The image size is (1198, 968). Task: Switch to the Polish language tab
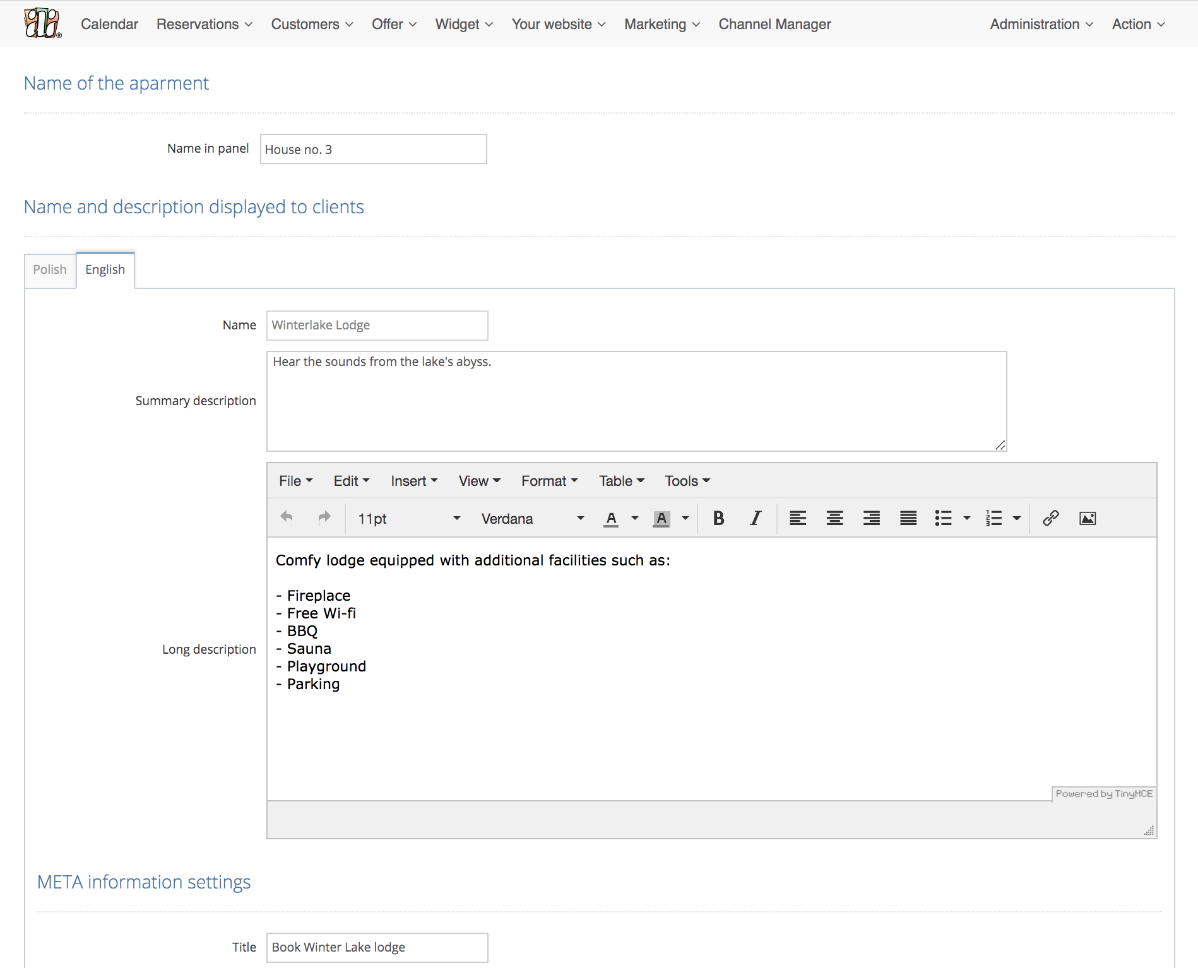pyautogui.click(x=50, y=269)
